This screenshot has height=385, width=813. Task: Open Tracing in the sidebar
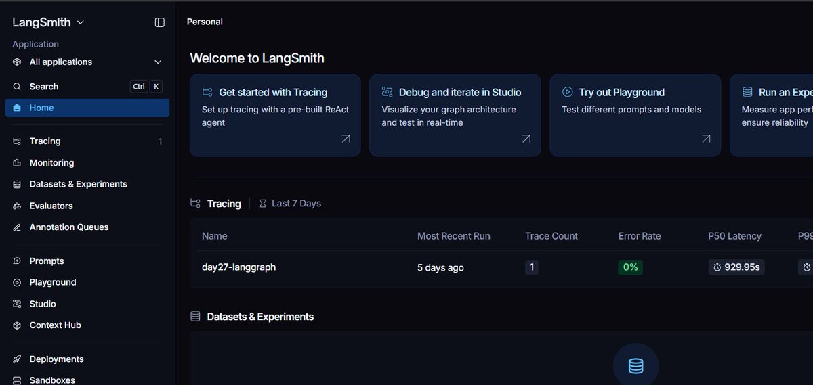(87, 141)
